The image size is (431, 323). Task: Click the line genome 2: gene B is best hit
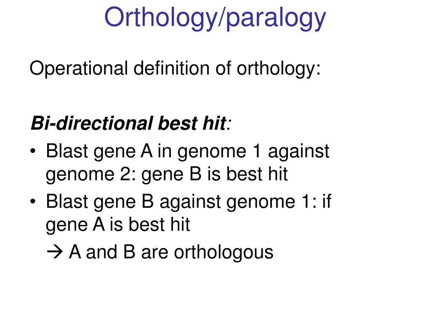pyautogui.click(x=167, y=175)
